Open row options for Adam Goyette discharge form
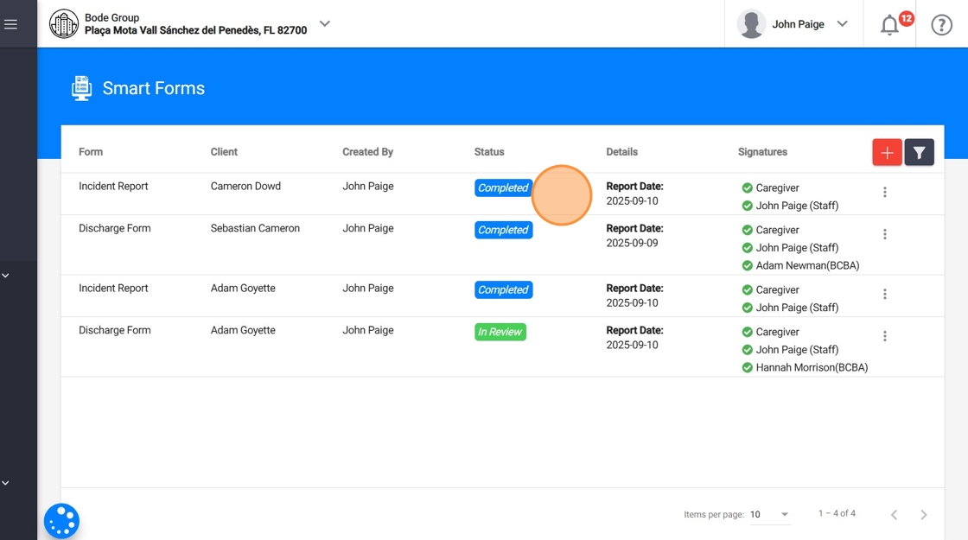This screenshot has width=968, height=540. point(885,336)
